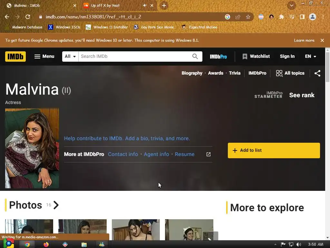Focus the Search IMDb field
Screen dimensions: 330x248
tap(135, 56)
